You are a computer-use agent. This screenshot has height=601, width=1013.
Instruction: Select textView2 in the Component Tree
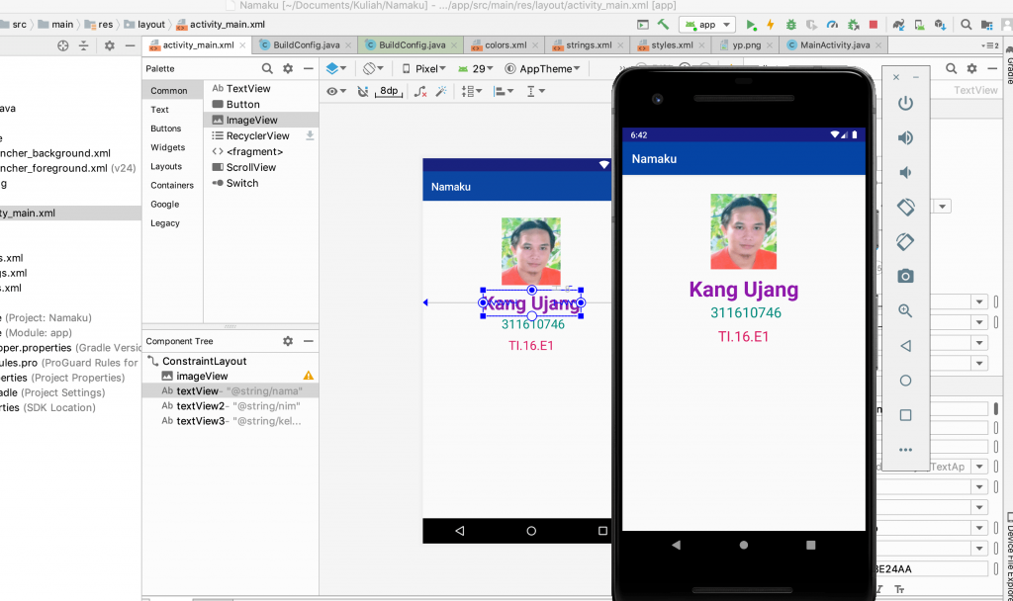(x=200, y=406)
